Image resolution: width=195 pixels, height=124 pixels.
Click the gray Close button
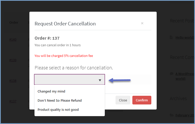pos(123,100)
